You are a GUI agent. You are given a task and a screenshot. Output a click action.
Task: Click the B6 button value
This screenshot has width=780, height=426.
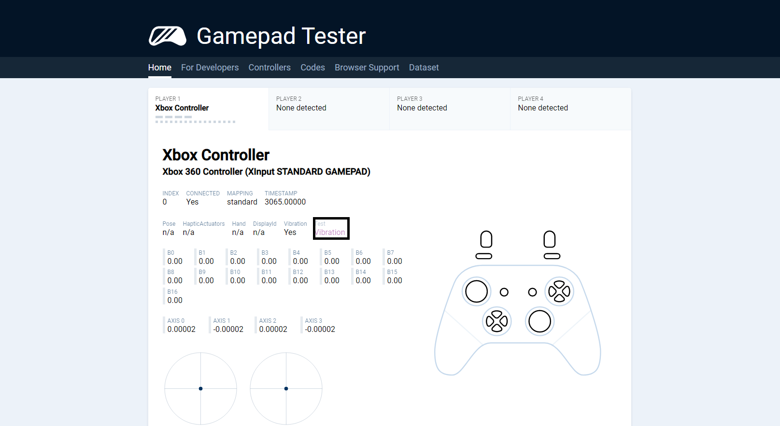pyautogui.click(x=363, y=261)
